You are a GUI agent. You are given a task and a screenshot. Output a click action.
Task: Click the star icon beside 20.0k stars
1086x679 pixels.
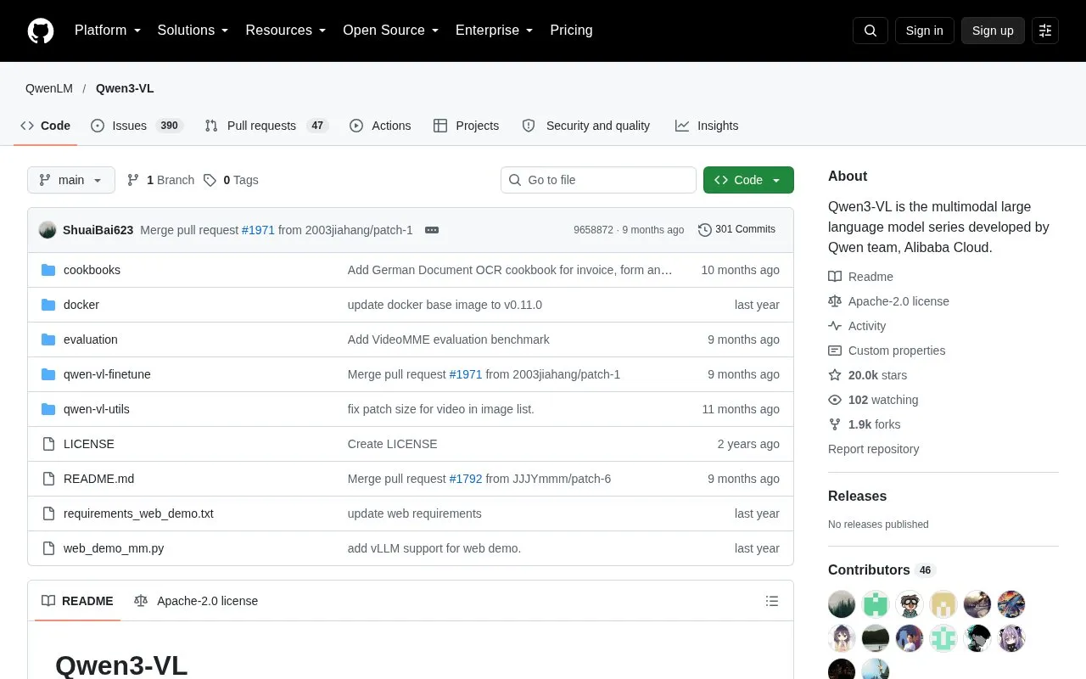pos(835,375)
